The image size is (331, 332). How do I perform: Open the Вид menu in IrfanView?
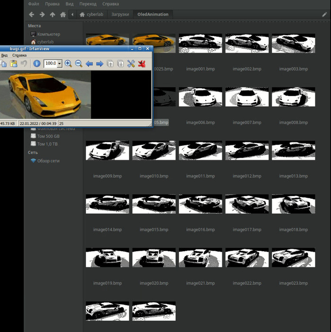(4, 55)
